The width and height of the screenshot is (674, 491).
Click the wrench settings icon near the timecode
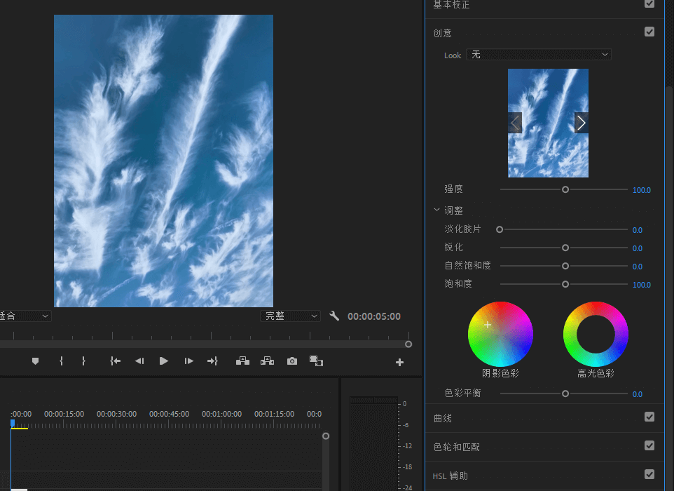[x=334, y=316]
